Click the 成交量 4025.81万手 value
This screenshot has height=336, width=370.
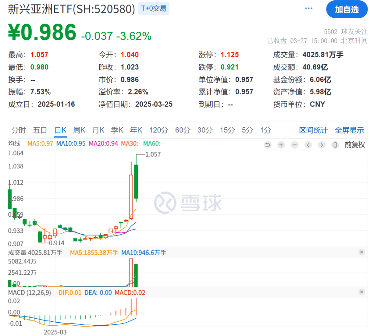323,55
